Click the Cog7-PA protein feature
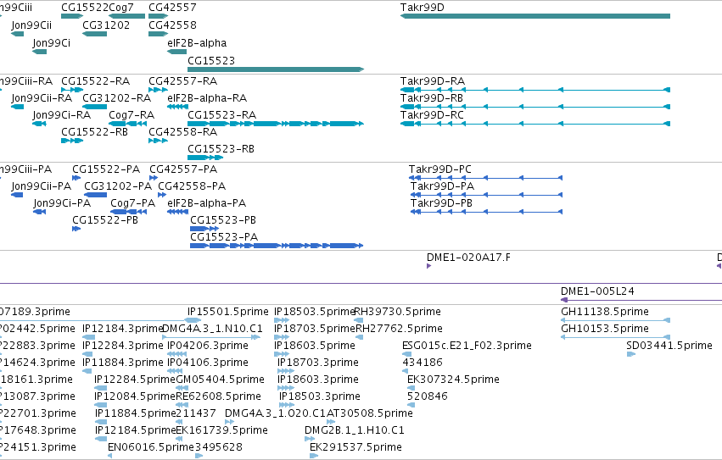This screenshot has width=722, height=460. [x=128, y=212]
